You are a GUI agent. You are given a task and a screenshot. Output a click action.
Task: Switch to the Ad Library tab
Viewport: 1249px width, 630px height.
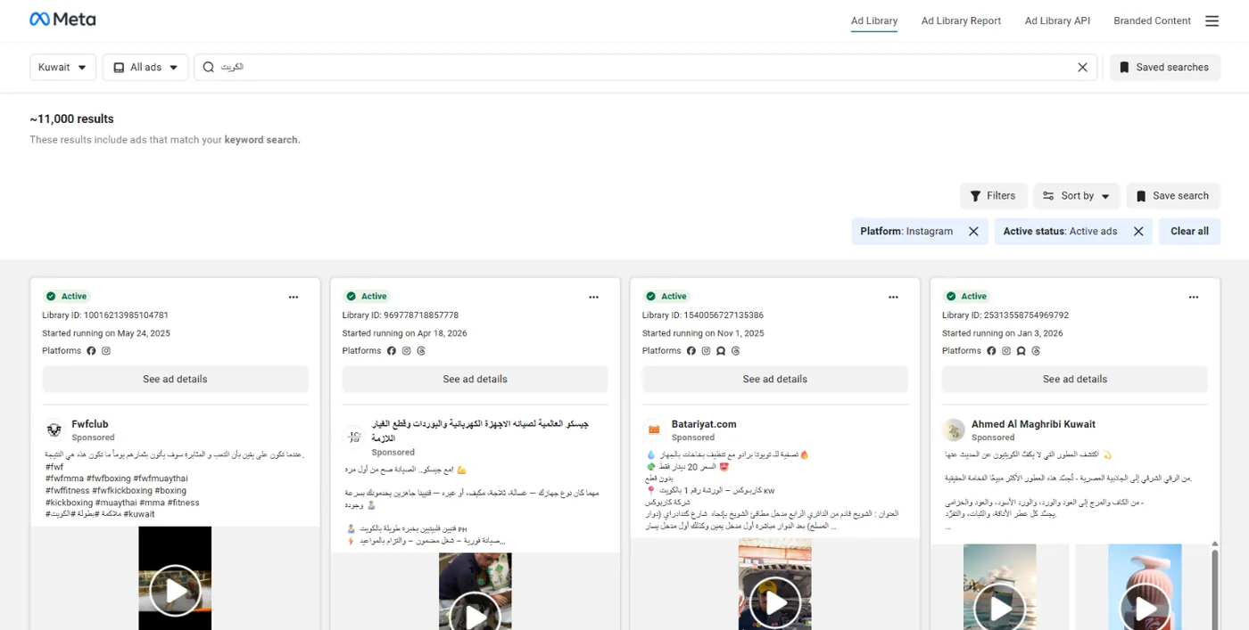tap(874, 20)
